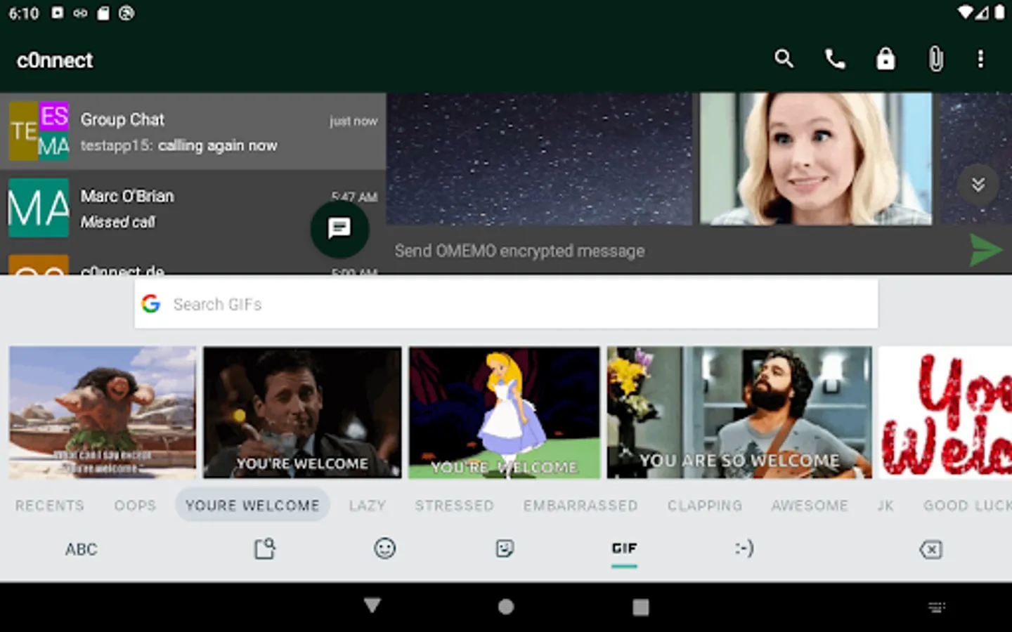Select the GIF keyboard tab
Screen dimensions: 1012x632
(624, 548)
